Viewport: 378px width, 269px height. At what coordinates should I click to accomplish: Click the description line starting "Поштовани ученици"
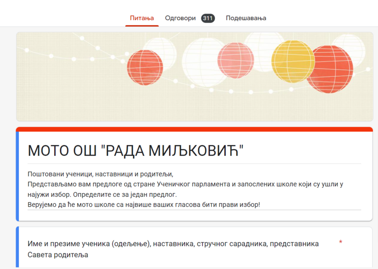pos(100,174)
